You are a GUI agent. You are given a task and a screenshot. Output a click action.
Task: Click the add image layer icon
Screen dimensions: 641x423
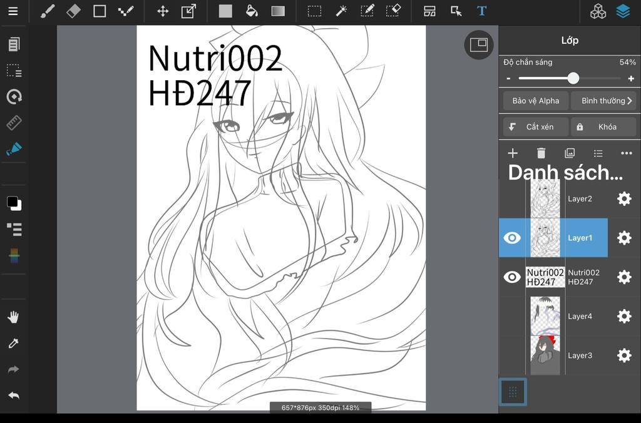570,153
